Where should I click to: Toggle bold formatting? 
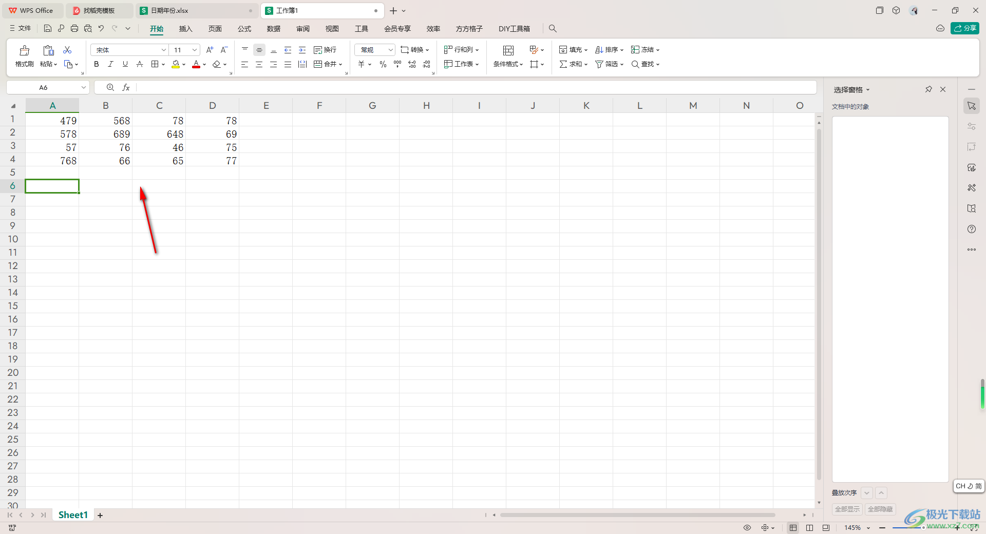coord(96,64)
